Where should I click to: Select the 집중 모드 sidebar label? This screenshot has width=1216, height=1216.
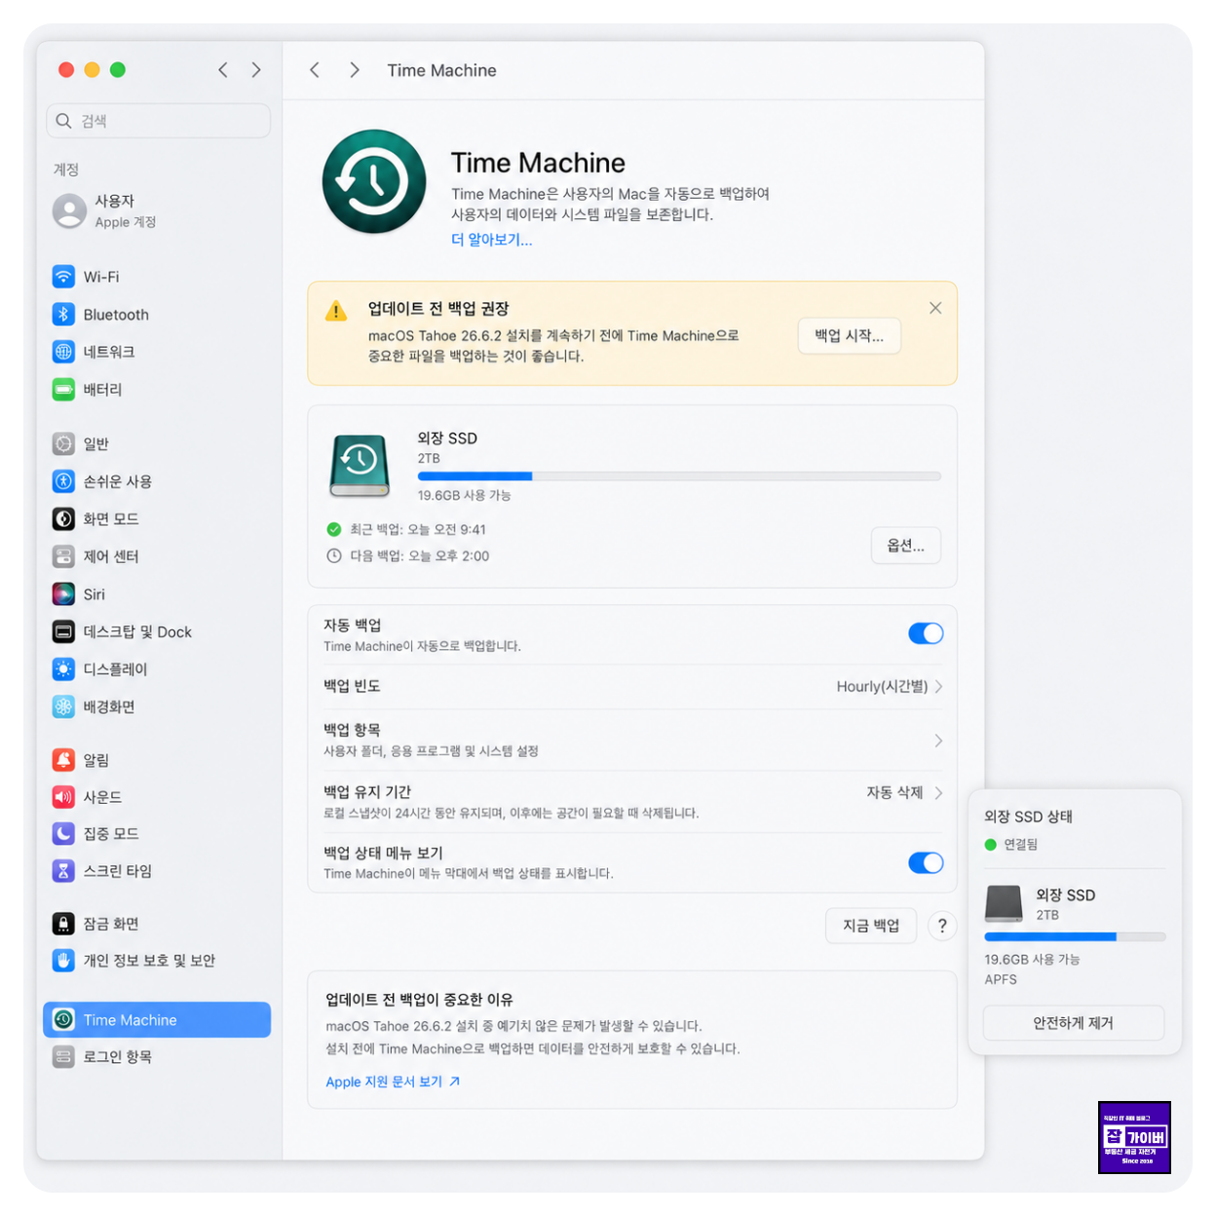(111, 834)
